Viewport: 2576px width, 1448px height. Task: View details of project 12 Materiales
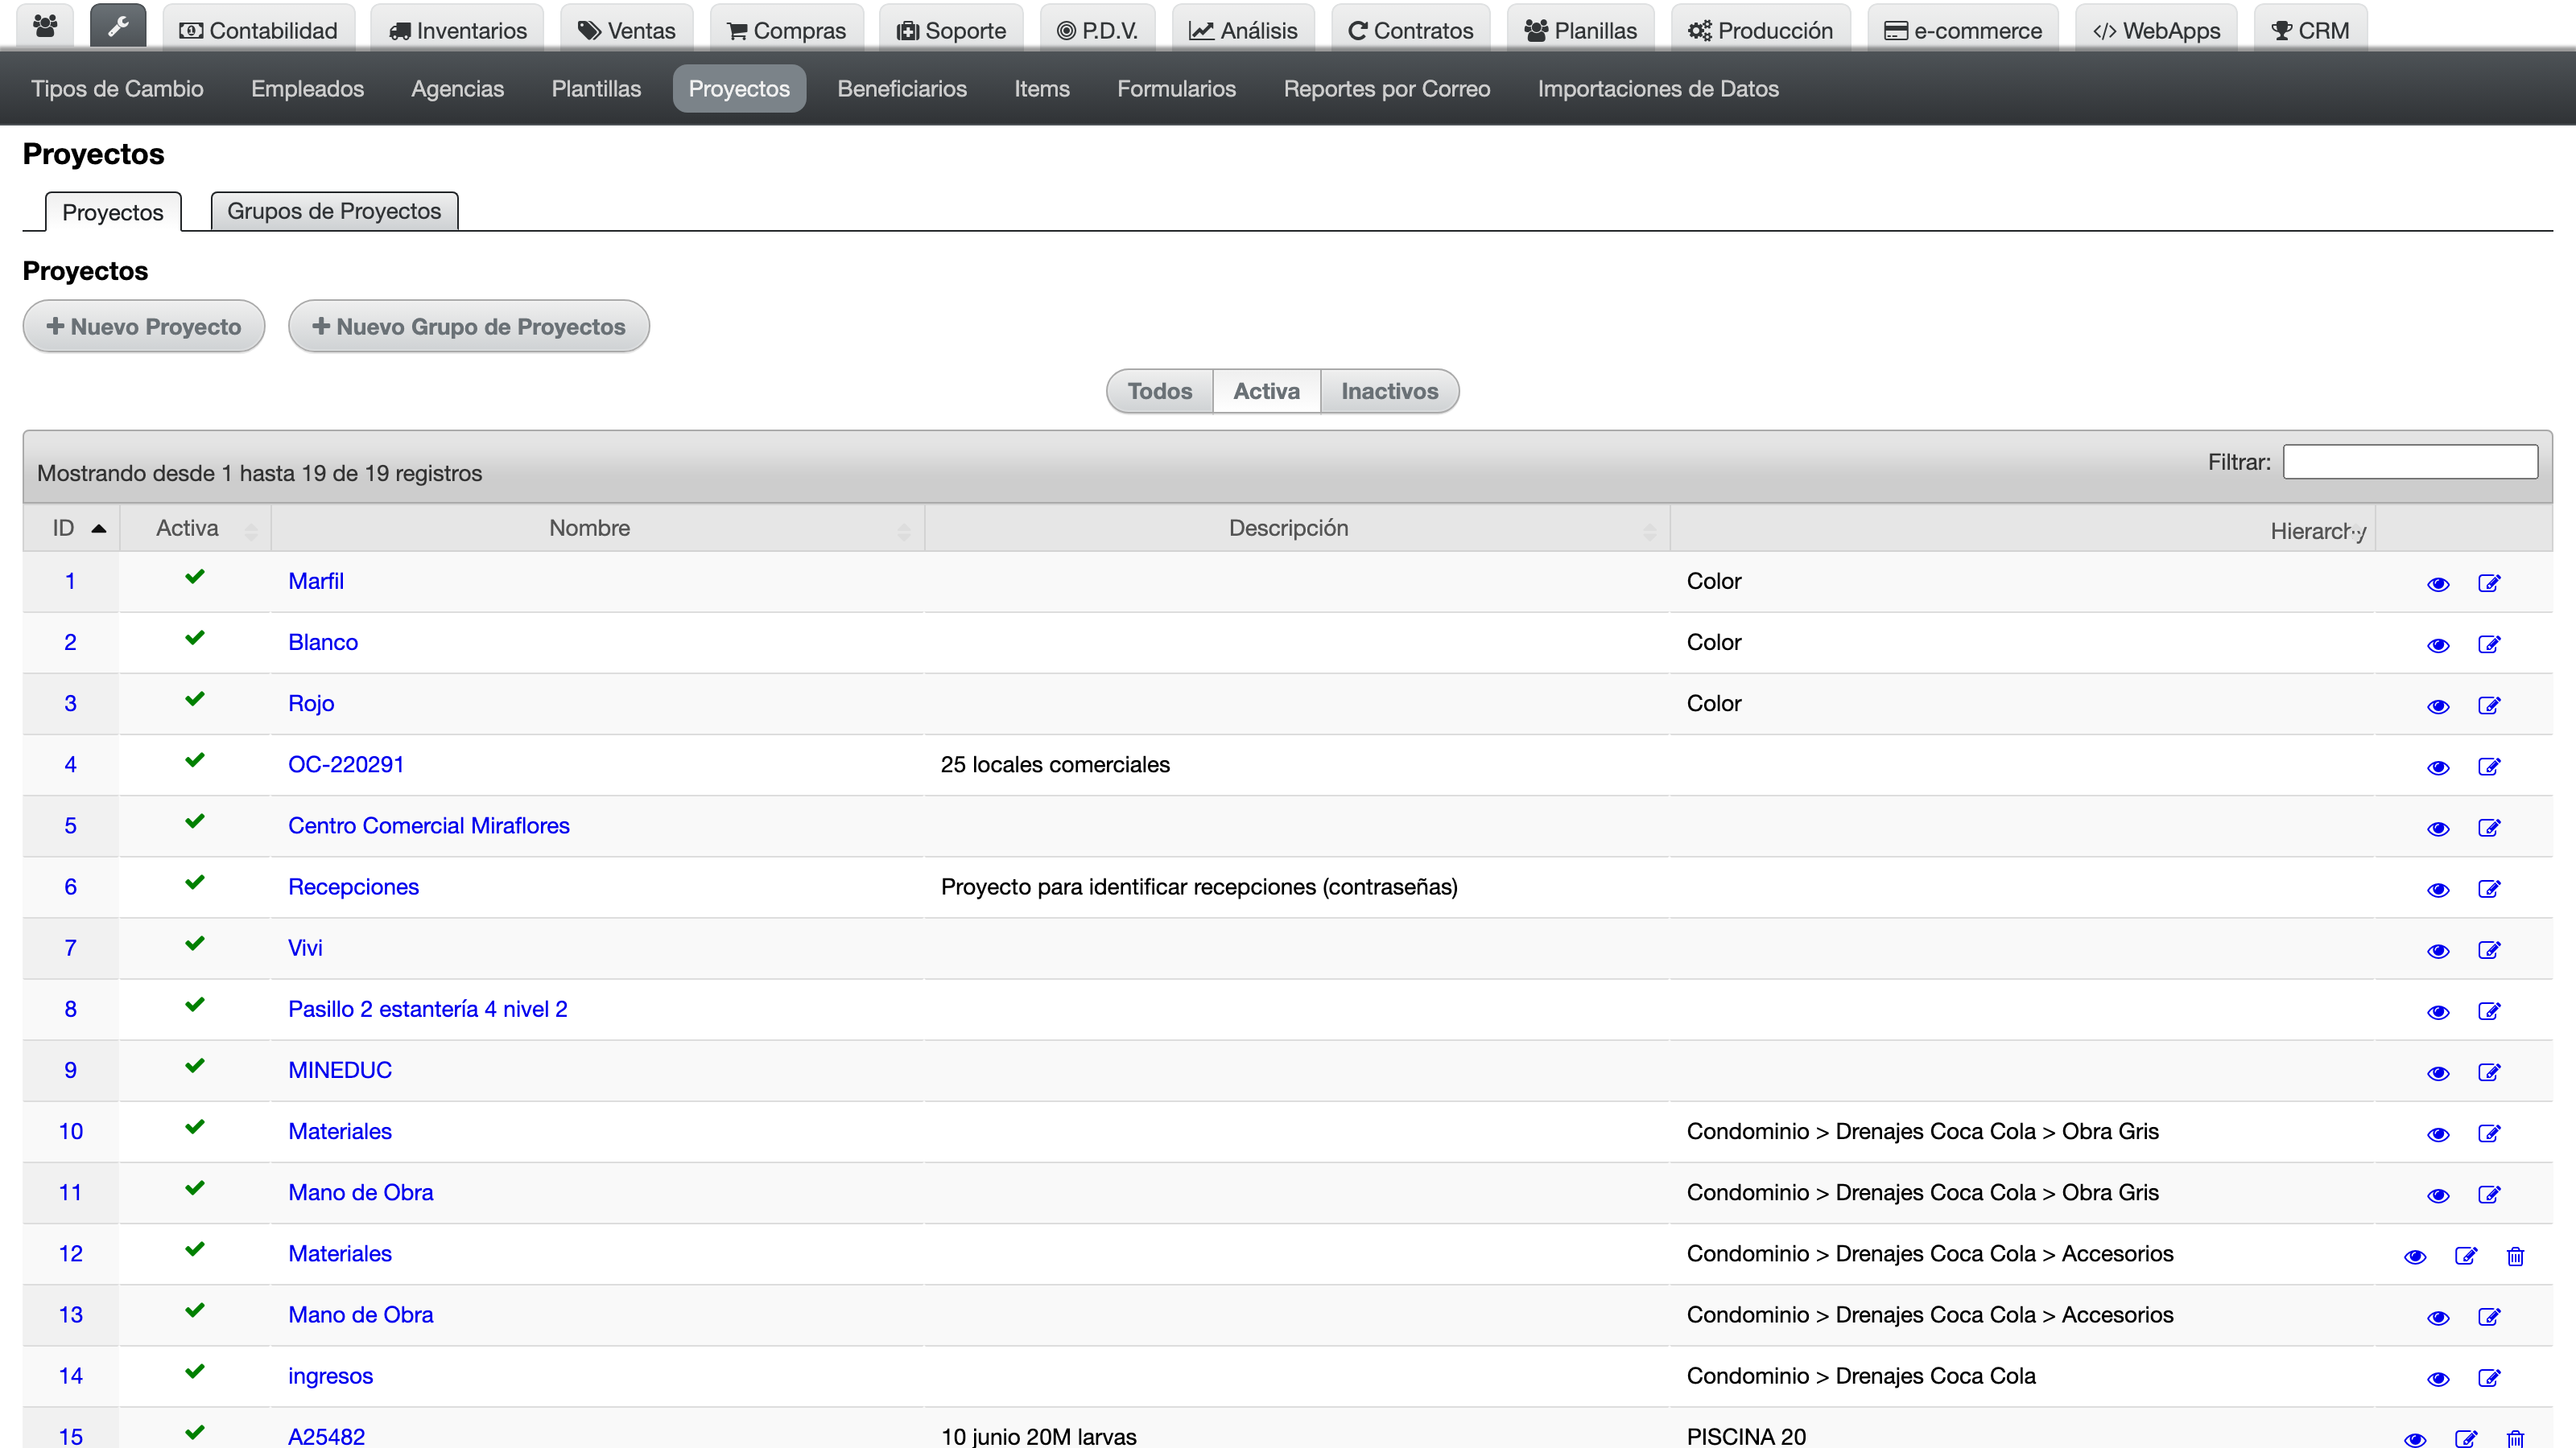click(2415, 1257)
